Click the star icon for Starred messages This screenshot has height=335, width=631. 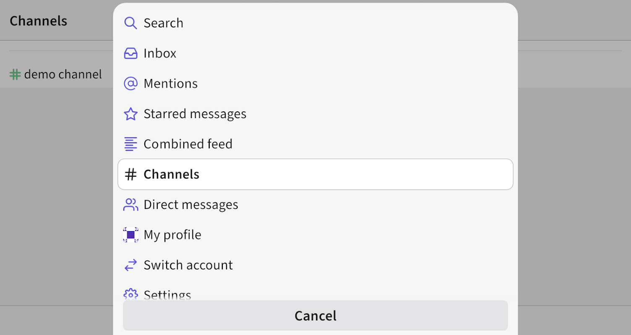(x=130, y=114)
